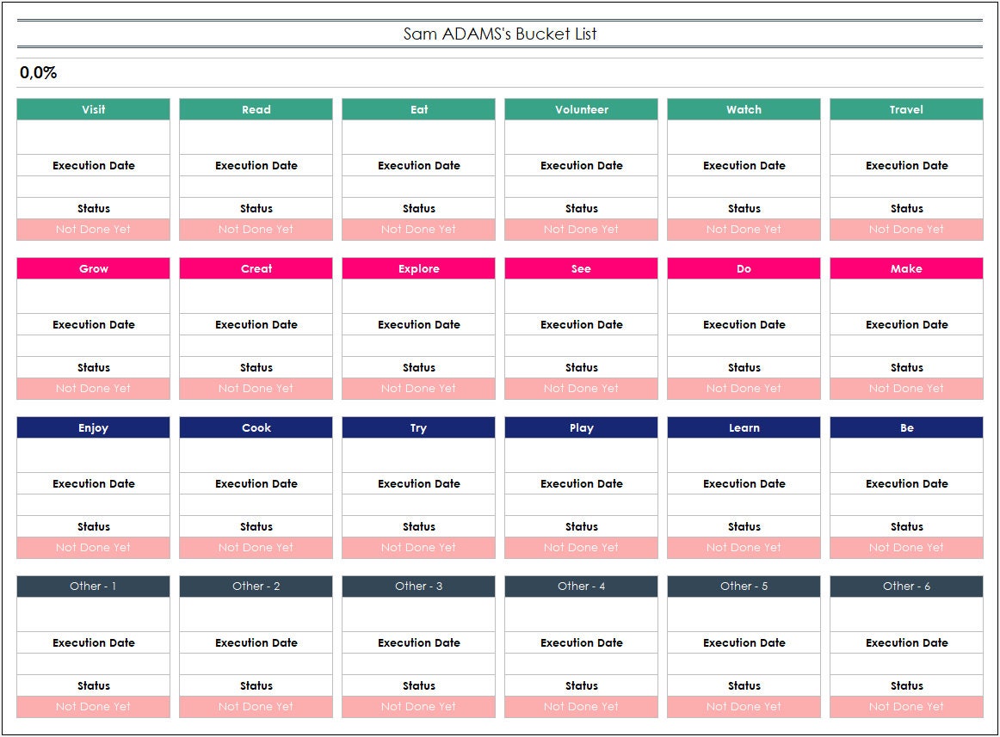The width and height of the screenshot is (1000, 737).
Task: Select the Travel category header
Action: pos(906,109)
